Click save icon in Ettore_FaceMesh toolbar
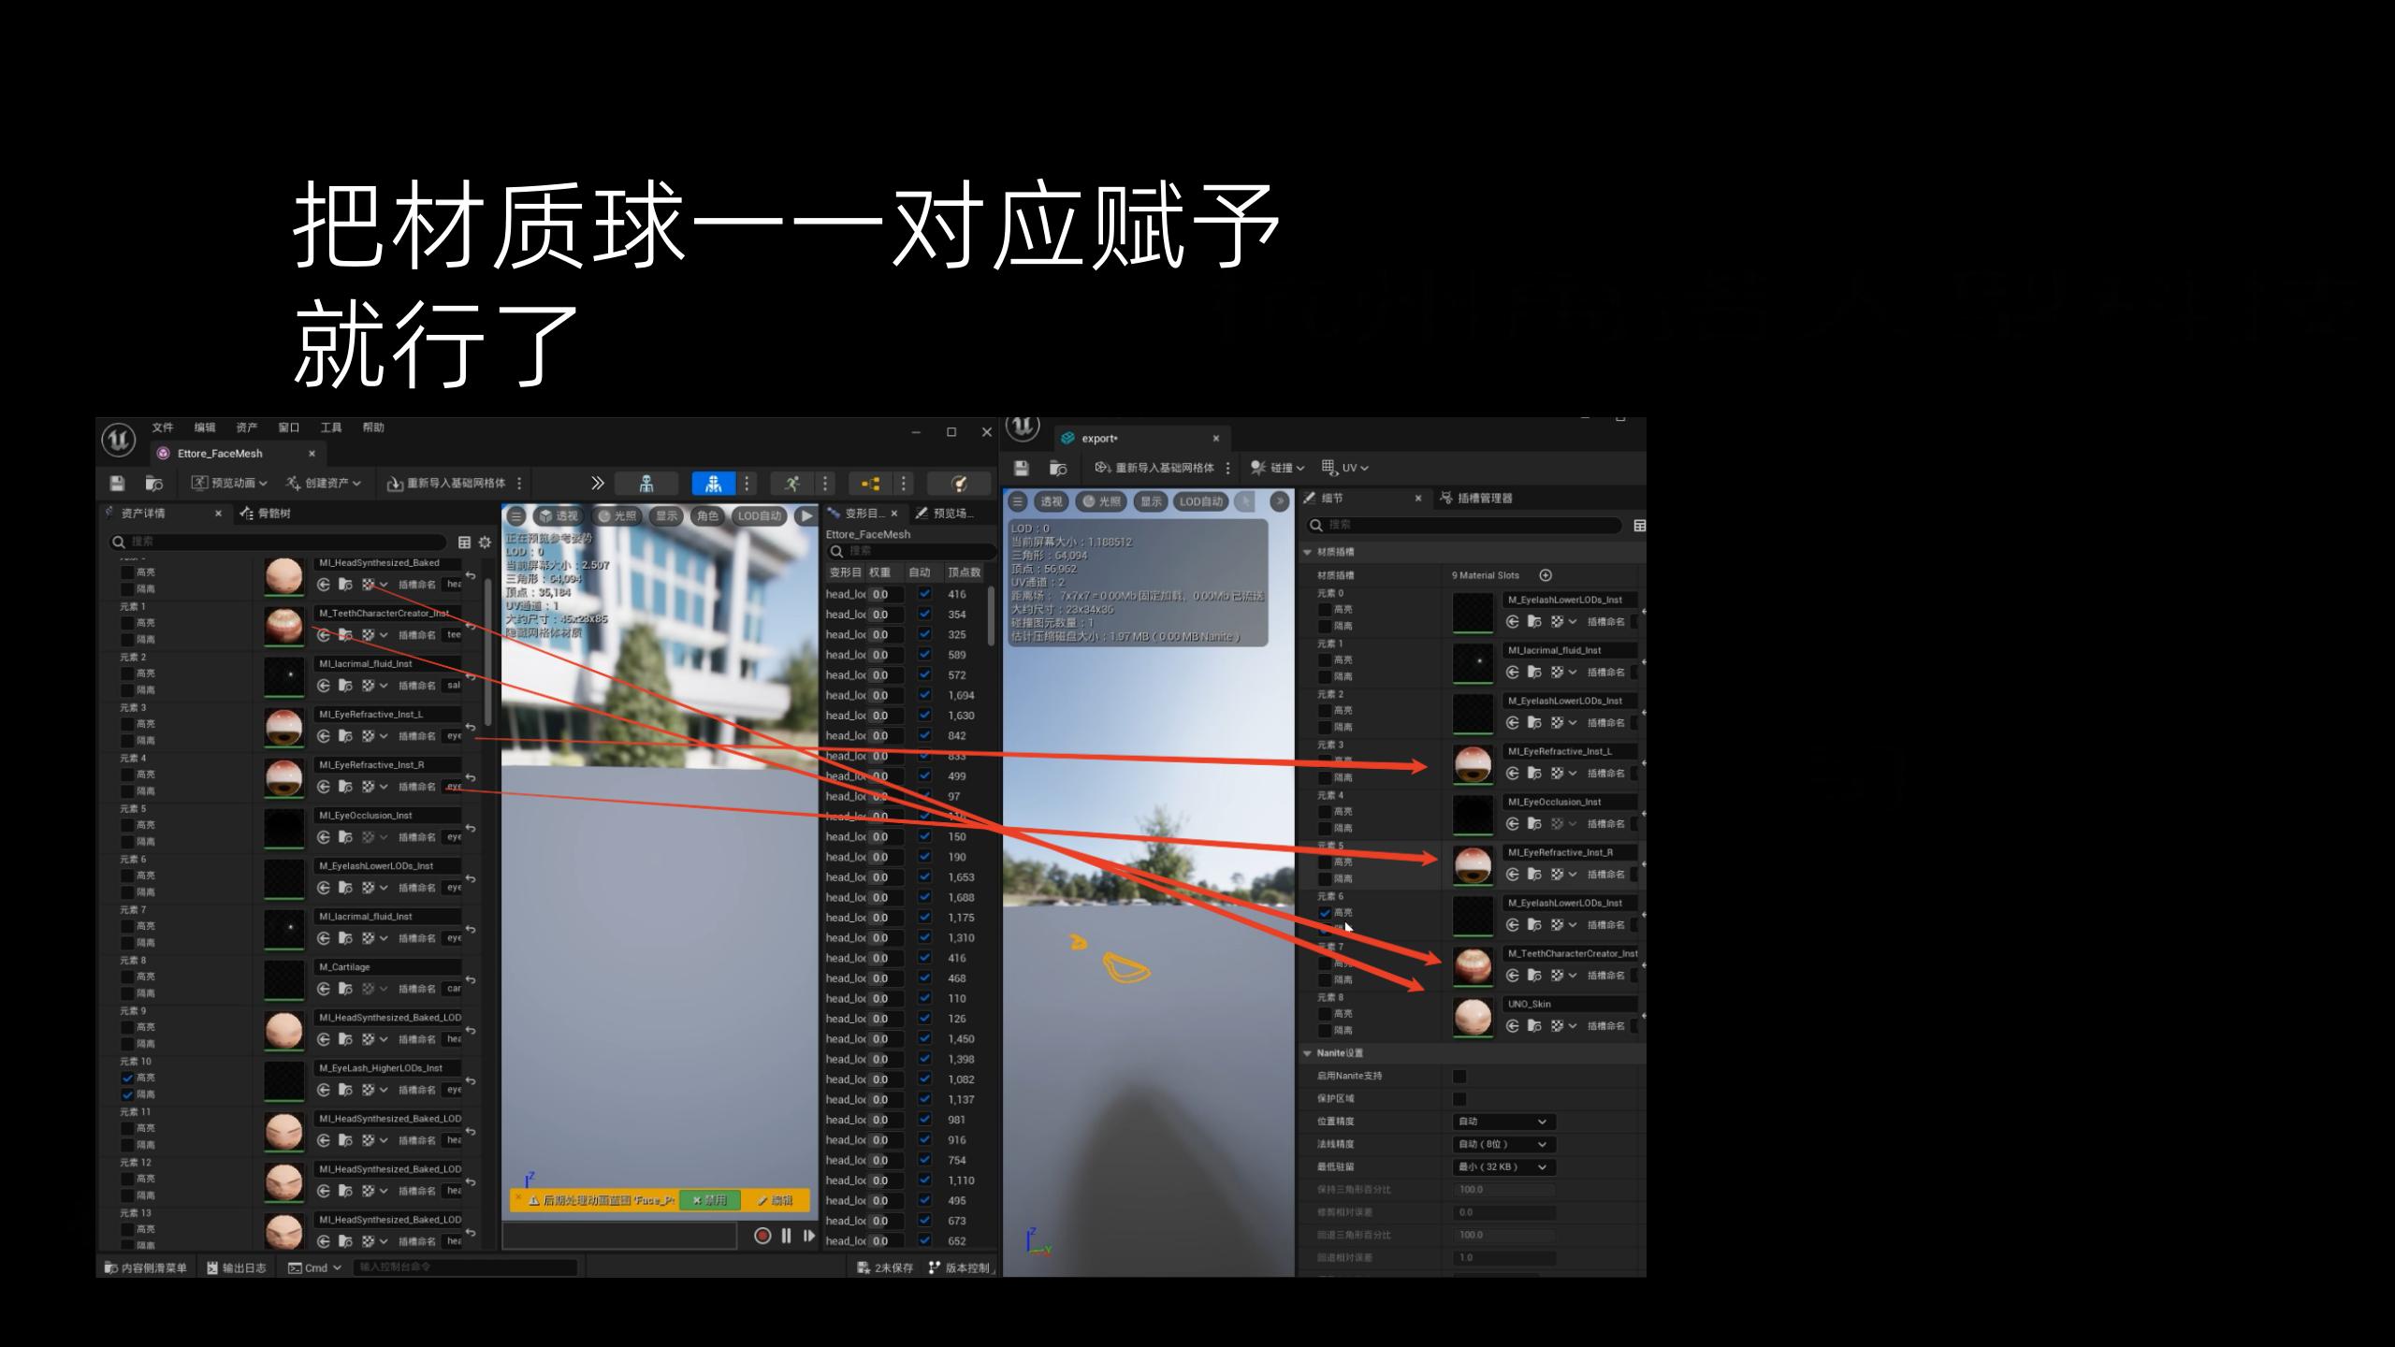 [117, 484]
